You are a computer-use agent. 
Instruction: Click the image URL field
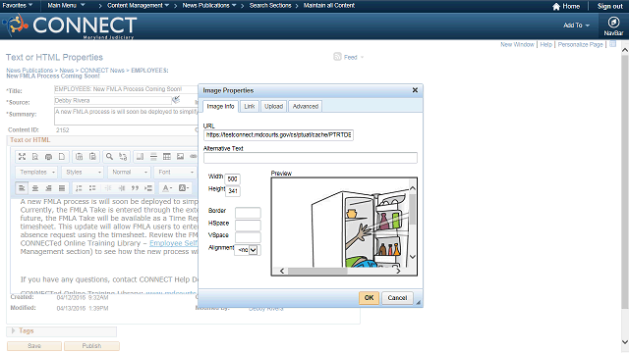tap(278, 135)
